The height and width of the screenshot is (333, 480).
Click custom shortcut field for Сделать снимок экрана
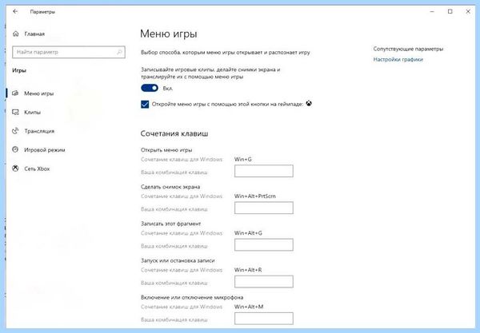(x=263, y=208)
